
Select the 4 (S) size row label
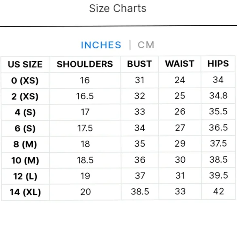tap(25, 112)
